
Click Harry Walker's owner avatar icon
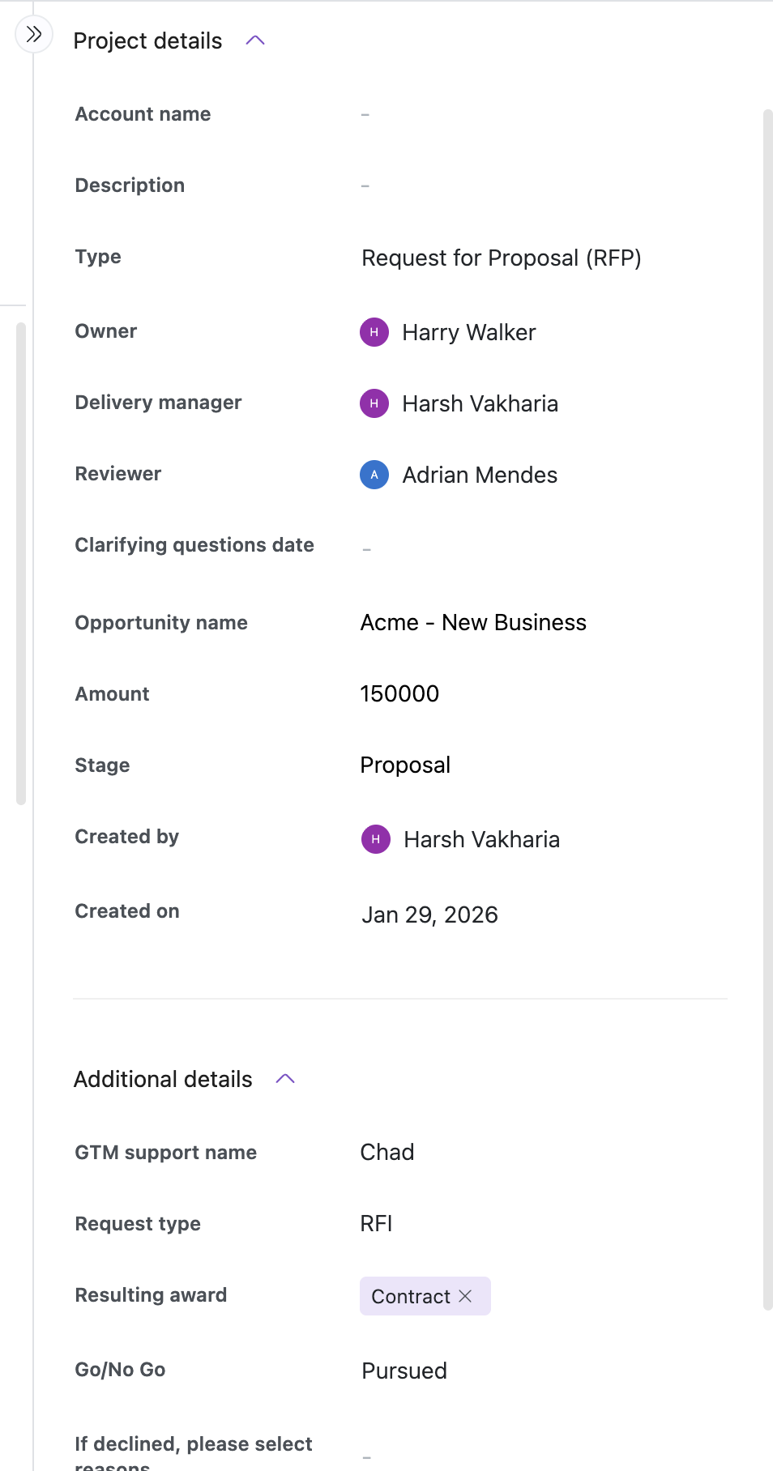[x=374, y=332]
